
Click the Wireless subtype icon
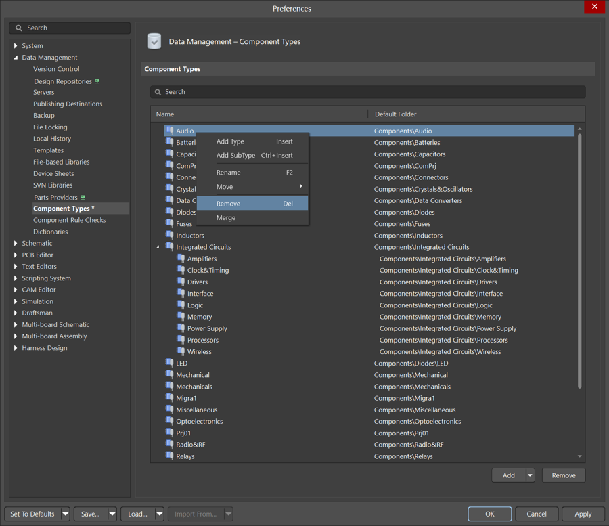coord(181,351)
